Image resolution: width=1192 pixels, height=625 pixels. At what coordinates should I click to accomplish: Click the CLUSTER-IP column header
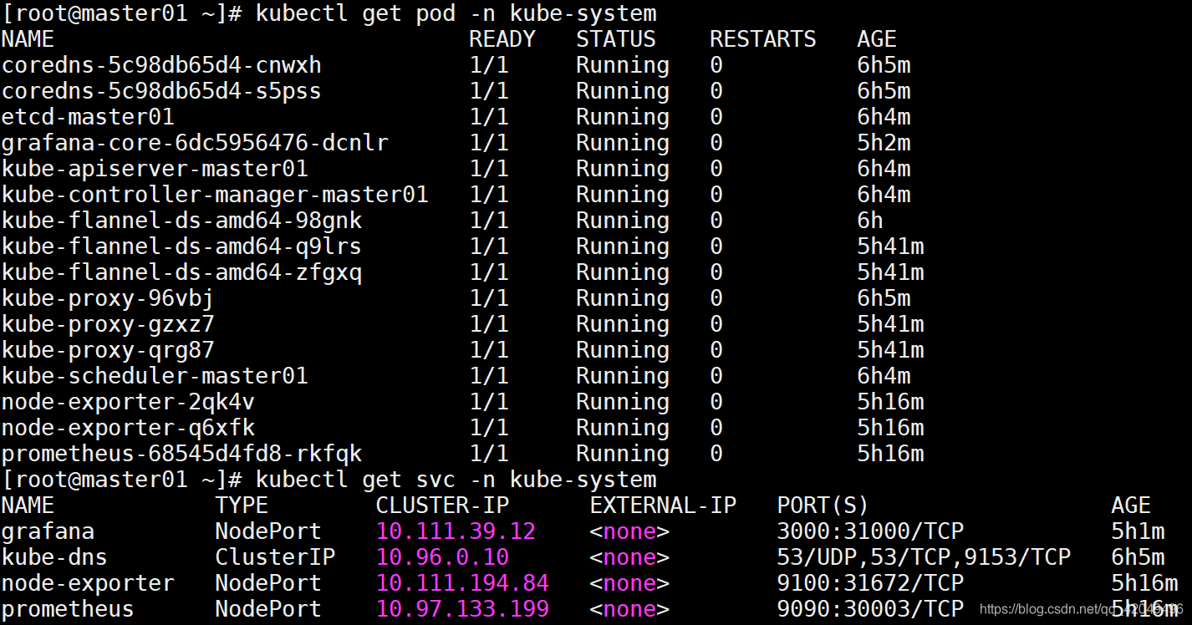(442, 506)
